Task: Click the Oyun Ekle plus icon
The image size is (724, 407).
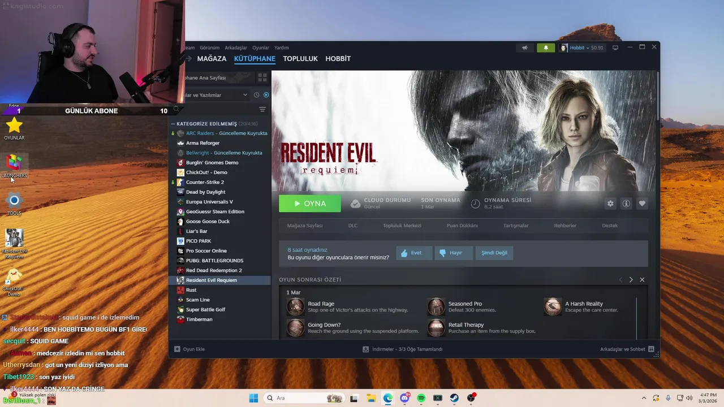Action: (x=177, y=349)
